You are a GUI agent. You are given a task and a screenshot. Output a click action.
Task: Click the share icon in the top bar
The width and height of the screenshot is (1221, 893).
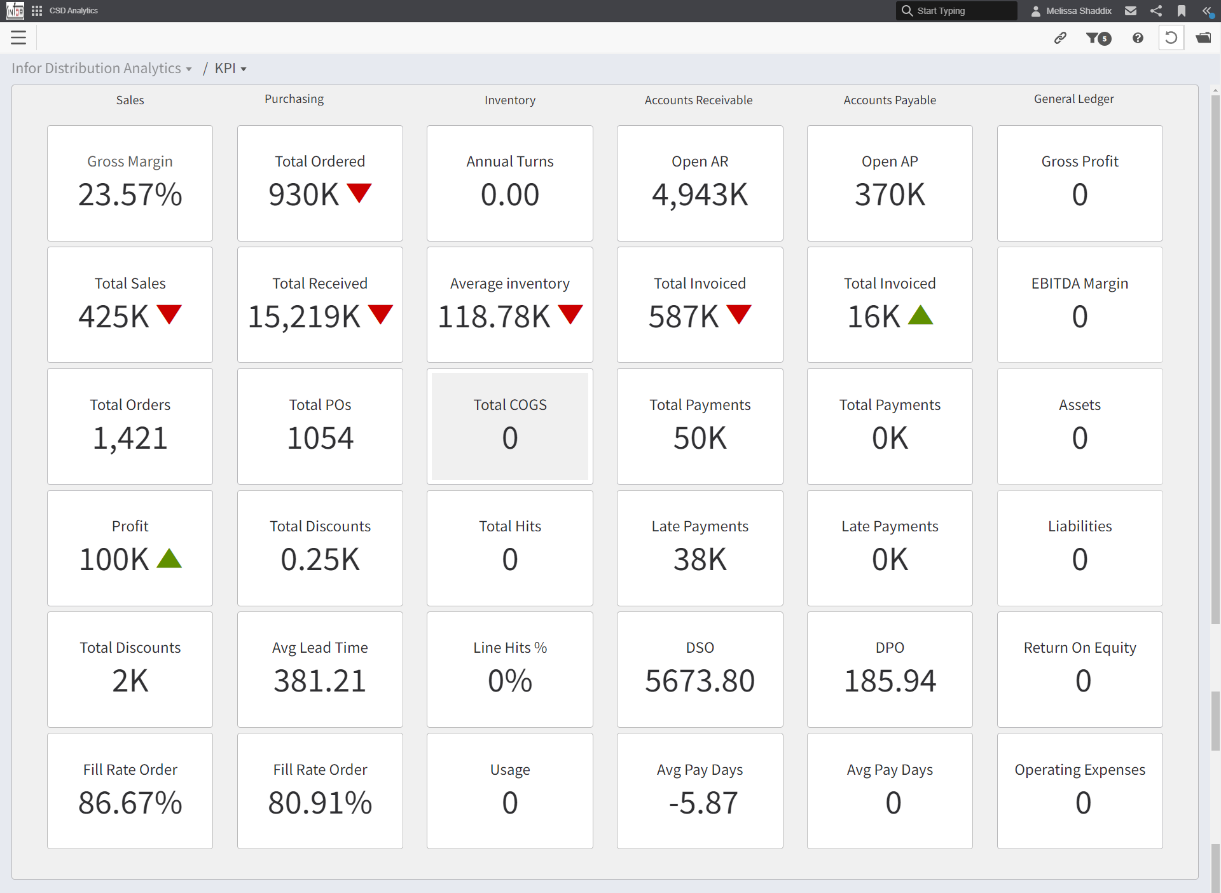pos(1157,10)
